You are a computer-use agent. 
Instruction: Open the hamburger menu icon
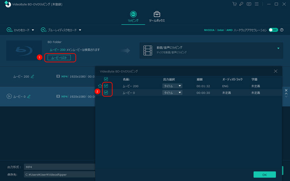(257, 4)
